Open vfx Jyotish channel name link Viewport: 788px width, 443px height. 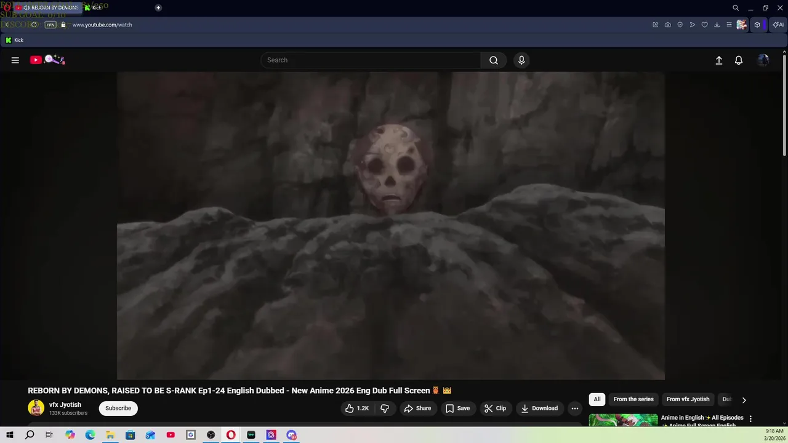pyautogui.click(x=65, y=405)
